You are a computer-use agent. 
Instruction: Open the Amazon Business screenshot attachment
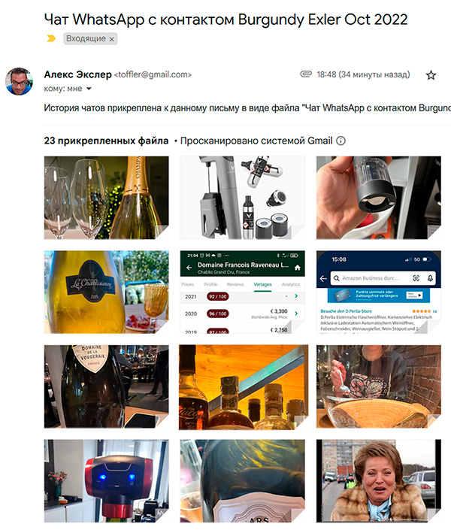[x=379, y=292]
